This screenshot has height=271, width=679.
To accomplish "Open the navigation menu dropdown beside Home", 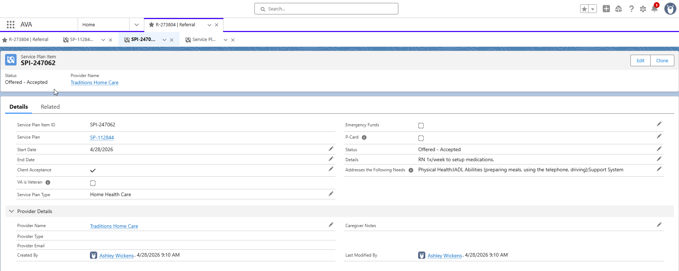I will click(137, 25).
